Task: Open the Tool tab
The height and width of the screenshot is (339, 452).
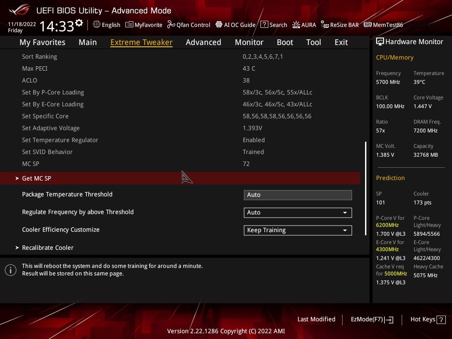Action: [314, 42]
